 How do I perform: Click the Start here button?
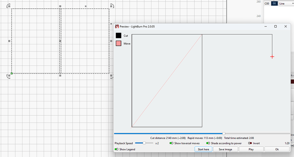[x=203, y=149]
